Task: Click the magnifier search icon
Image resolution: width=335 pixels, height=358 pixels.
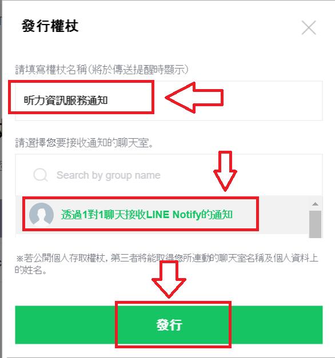Action: pyautogui.click(x=41, y=175)
